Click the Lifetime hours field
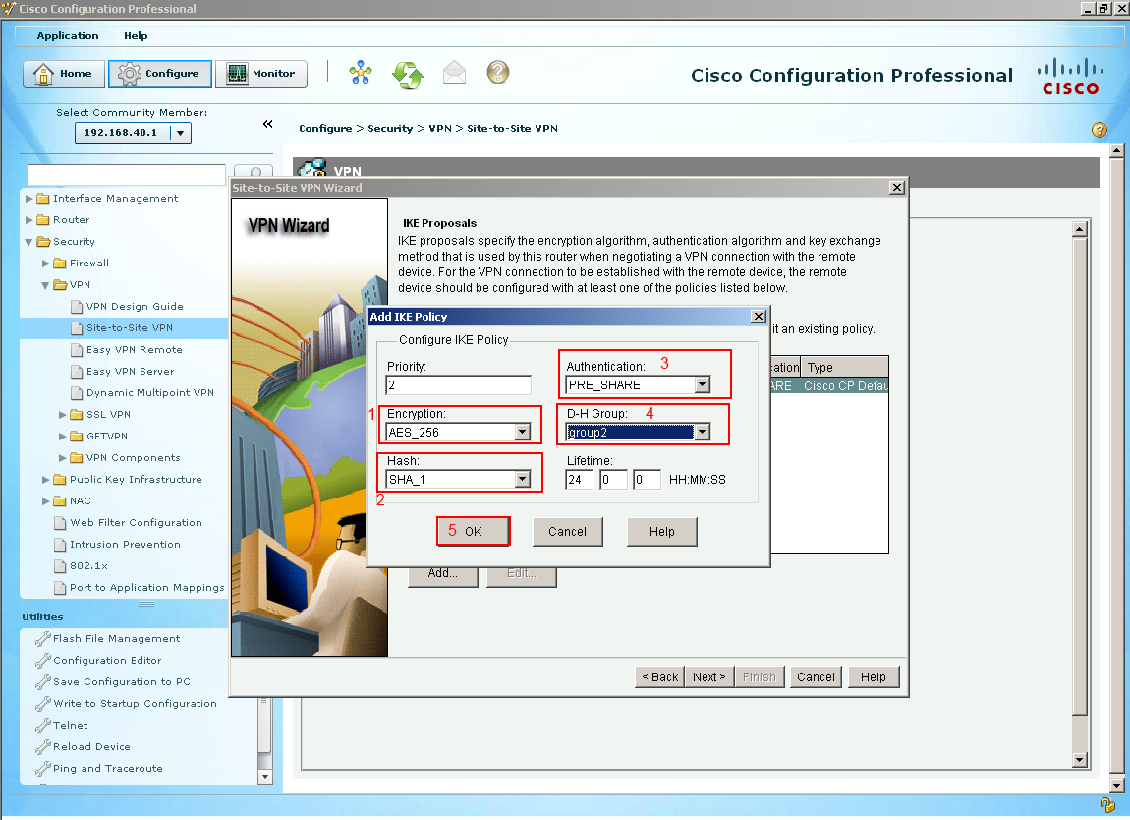 (x=580, y=480)
